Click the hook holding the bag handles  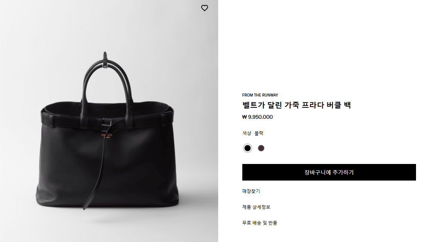pos(105,60)
